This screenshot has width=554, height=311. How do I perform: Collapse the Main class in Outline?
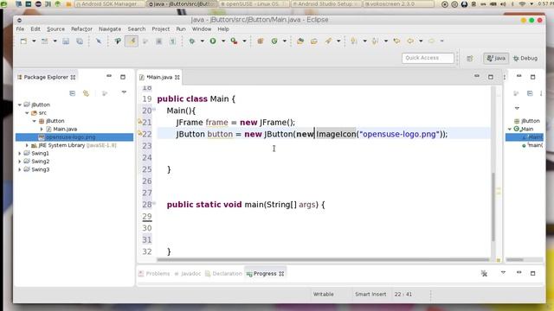[x=510, y=129]
